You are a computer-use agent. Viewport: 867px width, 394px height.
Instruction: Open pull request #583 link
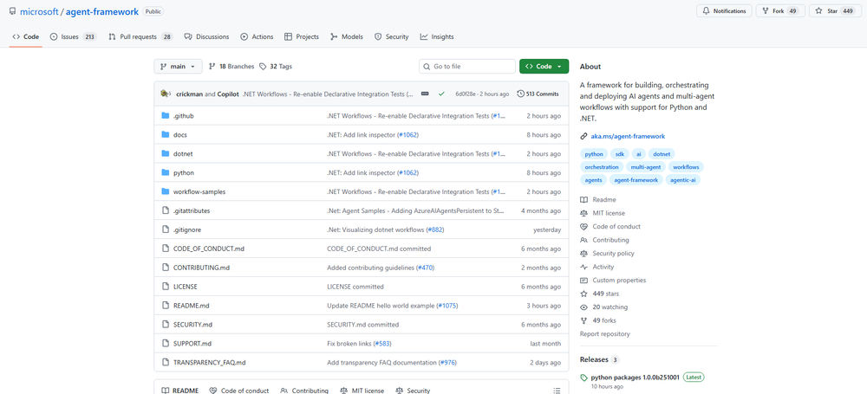382,343
